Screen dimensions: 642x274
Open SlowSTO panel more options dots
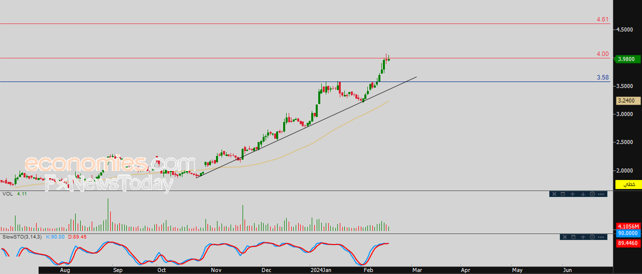click(x=601, y=237)
